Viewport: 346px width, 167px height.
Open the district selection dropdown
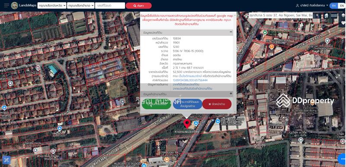pos(81,6)
